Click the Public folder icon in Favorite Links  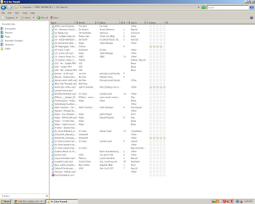(x=2, y=49)
